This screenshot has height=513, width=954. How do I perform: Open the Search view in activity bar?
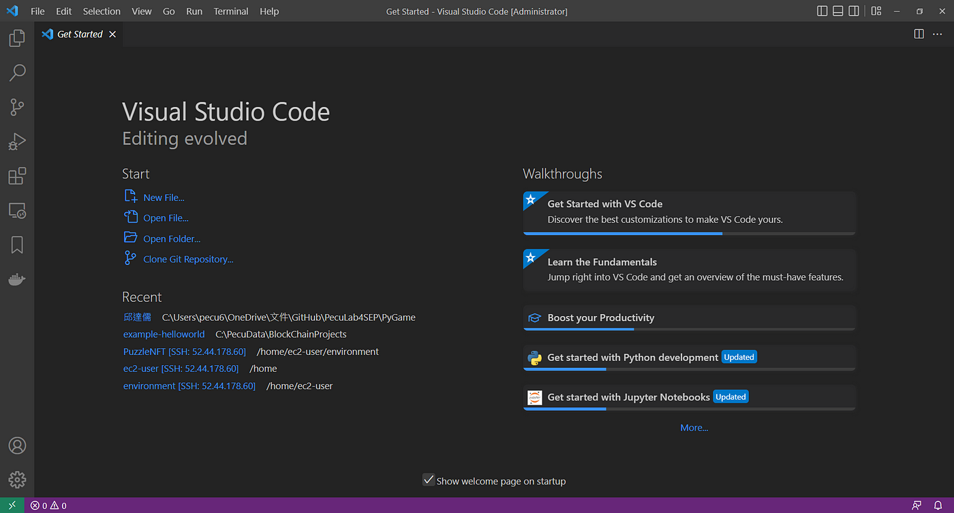click(x=17, y=72)
